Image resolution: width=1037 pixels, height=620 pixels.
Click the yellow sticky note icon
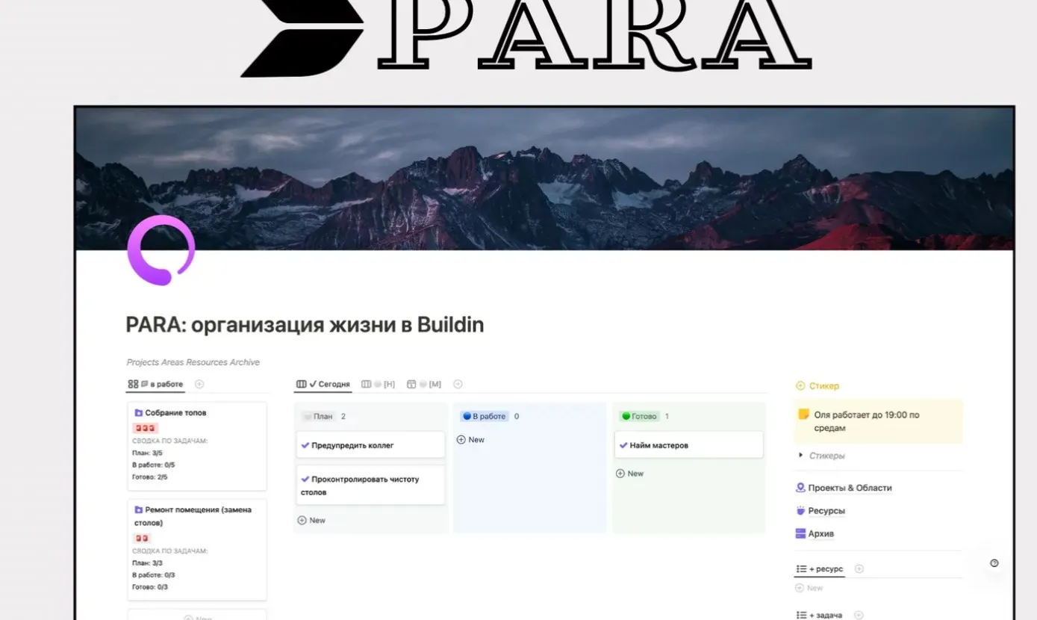coord(804,414)
